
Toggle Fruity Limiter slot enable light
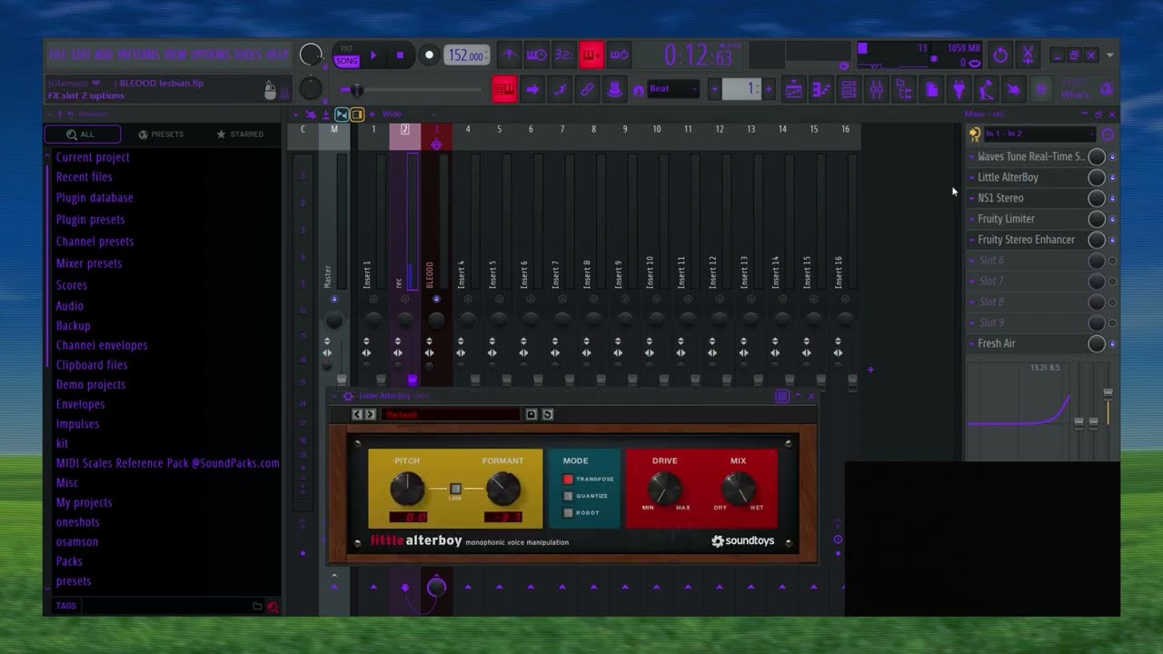pyautogui.click(x=1112, y=219)
